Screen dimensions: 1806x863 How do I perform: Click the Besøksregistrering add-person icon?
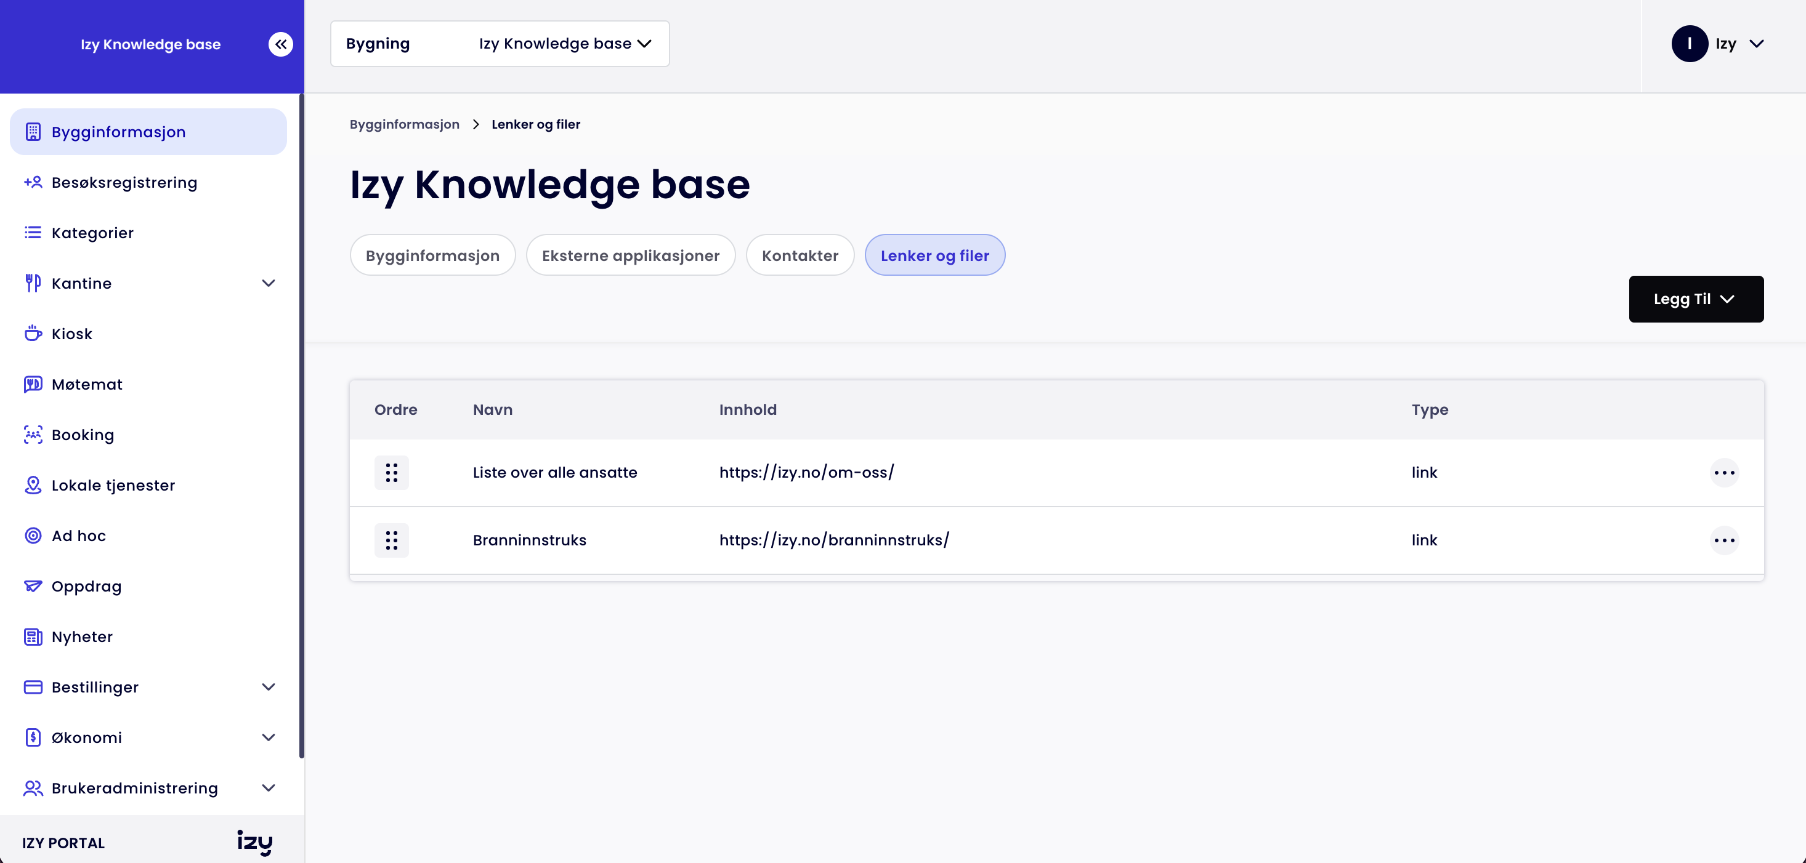tap(33, 182)
